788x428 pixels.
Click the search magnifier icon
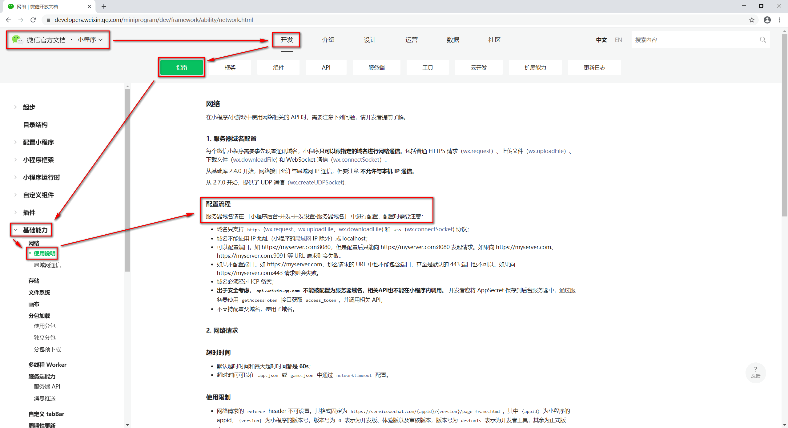(x=763, y=39)
